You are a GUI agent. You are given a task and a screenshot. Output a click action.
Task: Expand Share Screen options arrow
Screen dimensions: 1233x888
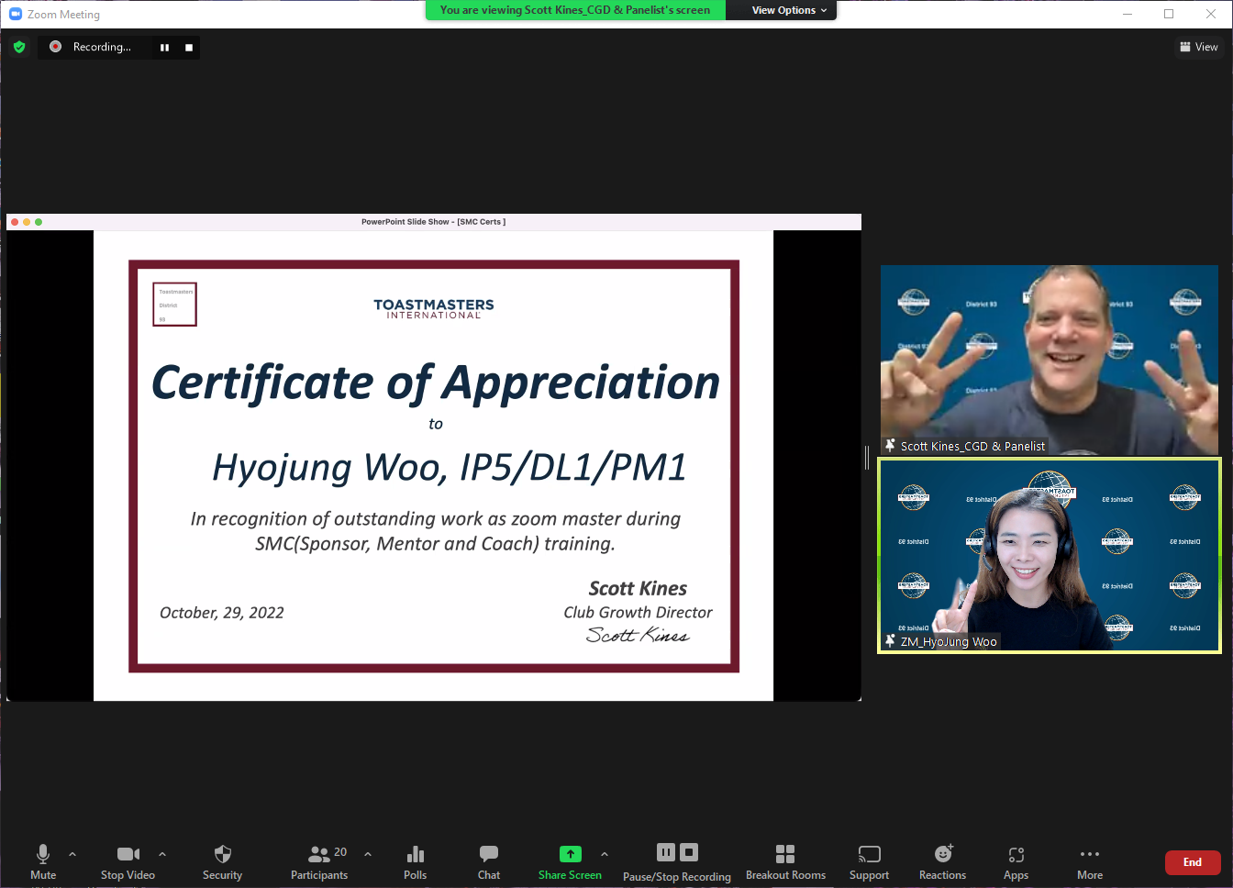[605, 854]
